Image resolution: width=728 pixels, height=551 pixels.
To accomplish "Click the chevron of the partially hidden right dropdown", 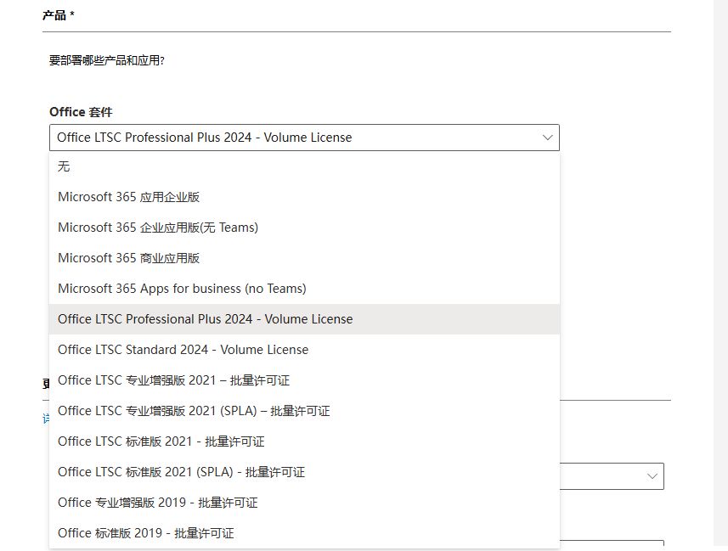I will tap(652, 476).
